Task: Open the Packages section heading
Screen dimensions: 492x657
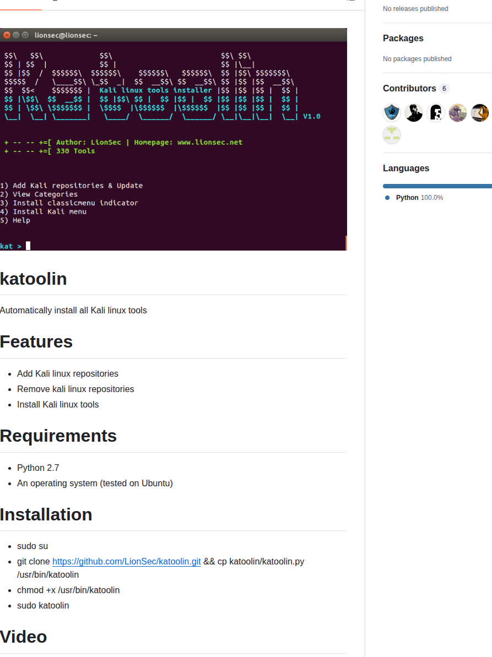Action: tap(403, 38)
